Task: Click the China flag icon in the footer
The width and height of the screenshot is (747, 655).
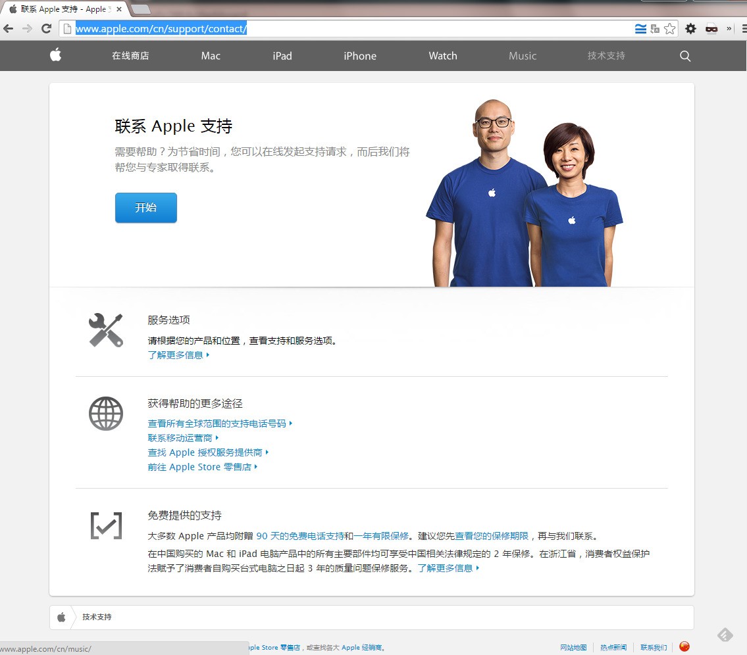Action: (683, 646)
